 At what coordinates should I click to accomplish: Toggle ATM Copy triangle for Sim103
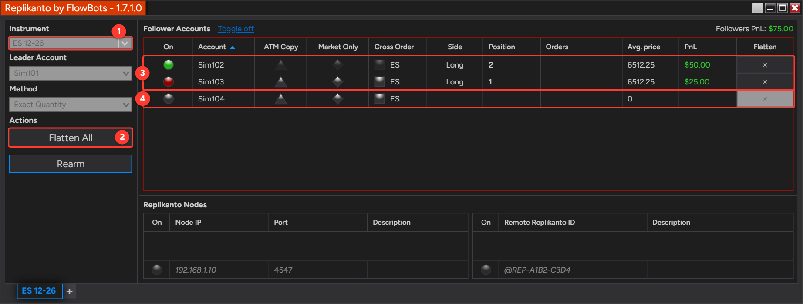(x=281, y=81)
